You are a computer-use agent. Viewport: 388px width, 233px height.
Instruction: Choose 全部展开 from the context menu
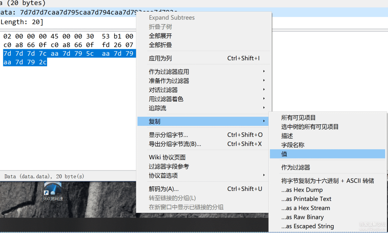tap(203, 36)
